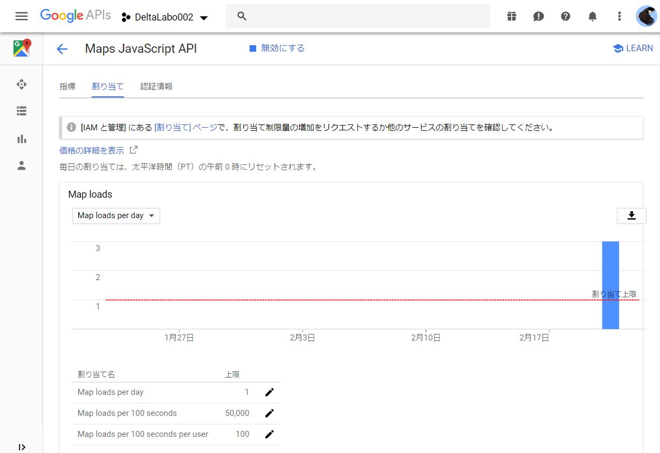
Task: Switch to the 割り当て tab
Action: 108,86
